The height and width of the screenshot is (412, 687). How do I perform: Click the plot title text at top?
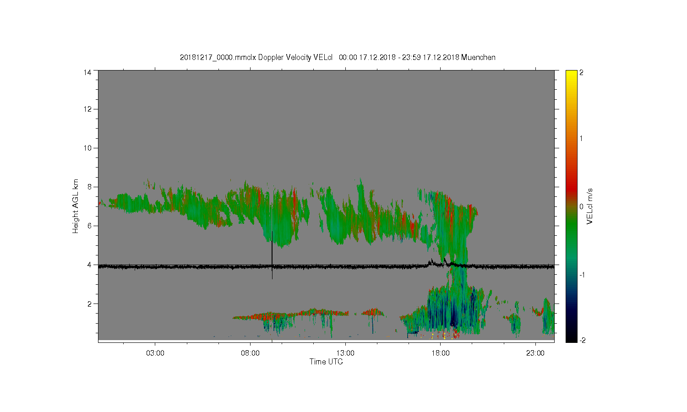(x=338, y=57)
